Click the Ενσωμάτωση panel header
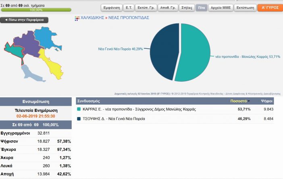The height and width of the screenshot is (179, 283). pos(36,101)
